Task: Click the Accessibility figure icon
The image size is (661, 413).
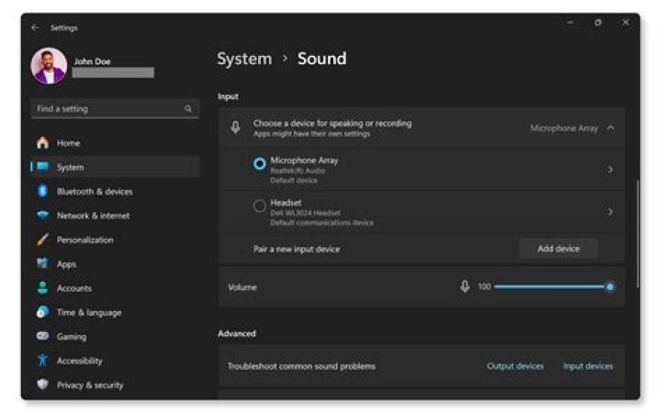Action: (x=42, y=361)
